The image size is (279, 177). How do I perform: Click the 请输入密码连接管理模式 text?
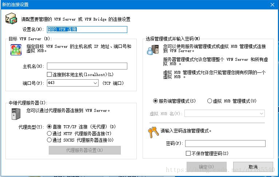[x=186, y=131]
